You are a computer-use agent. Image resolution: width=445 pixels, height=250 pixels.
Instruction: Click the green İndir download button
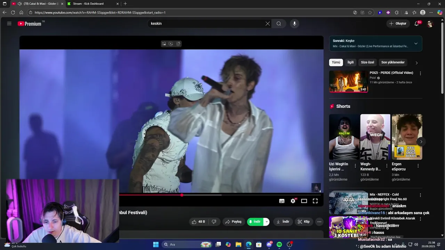click(256, 222)
